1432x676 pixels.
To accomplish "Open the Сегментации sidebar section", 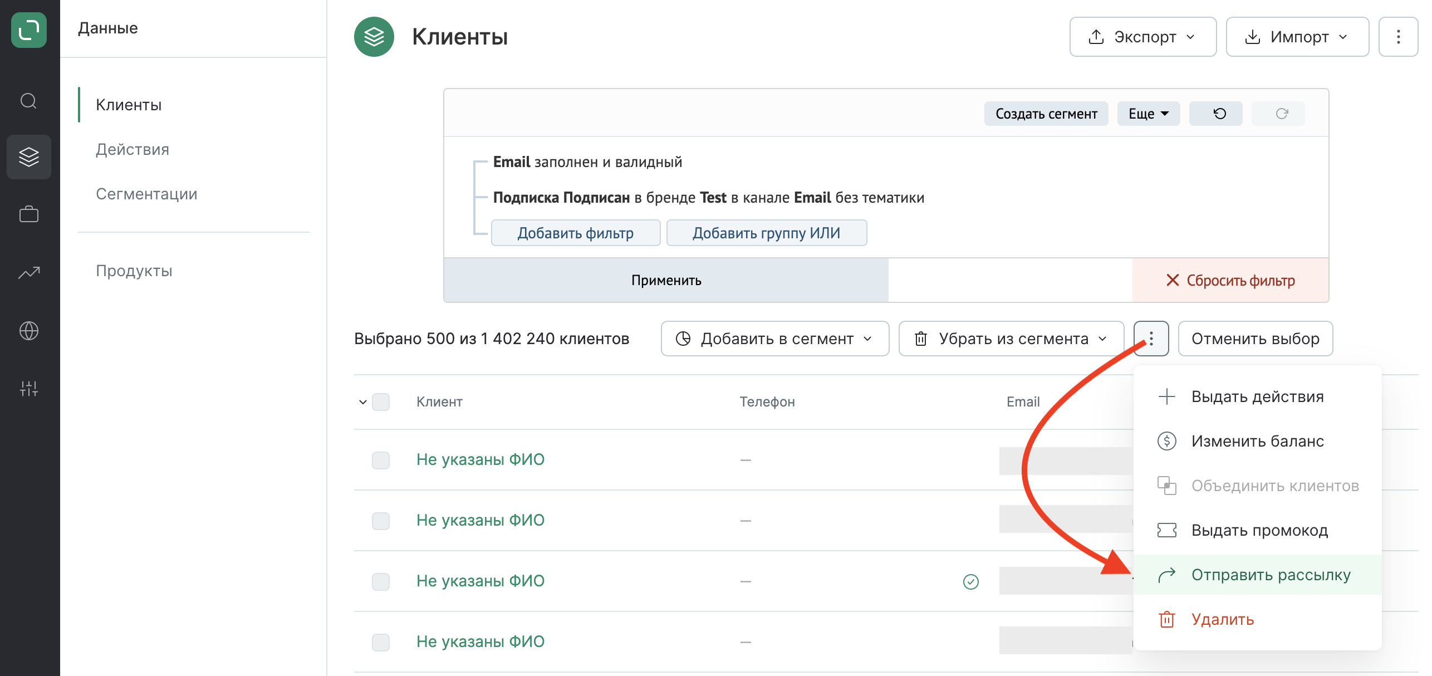I will [x=146, y=194].
